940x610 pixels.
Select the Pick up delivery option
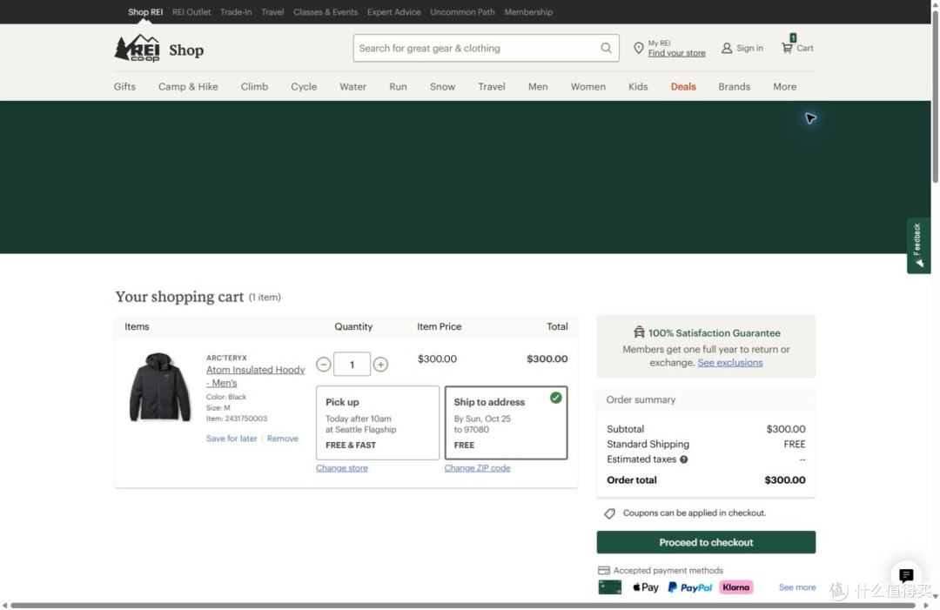tap(378, 423)
